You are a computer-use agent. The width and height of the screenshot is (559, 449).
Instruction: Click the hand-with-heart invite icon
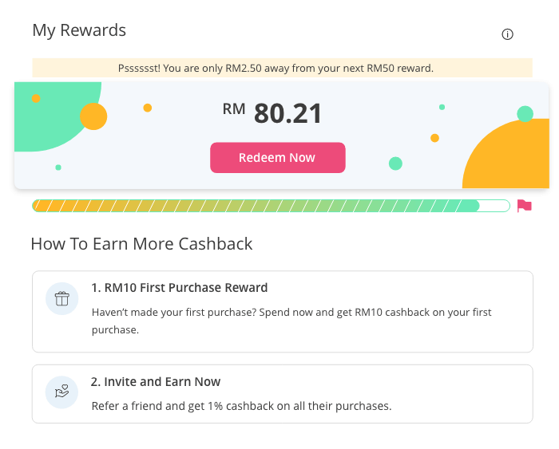tap(61, 392)
